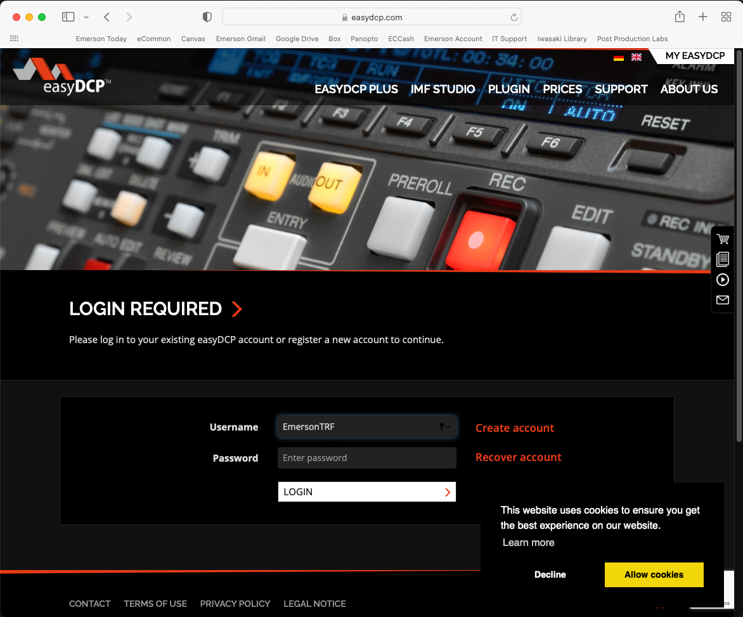Click the easyDCP logo
The image size is (743, 617).
[62, 76]
